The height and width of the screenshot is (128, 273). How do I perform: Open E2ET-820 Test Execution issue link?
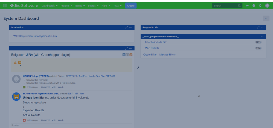[x=91, y=76]
